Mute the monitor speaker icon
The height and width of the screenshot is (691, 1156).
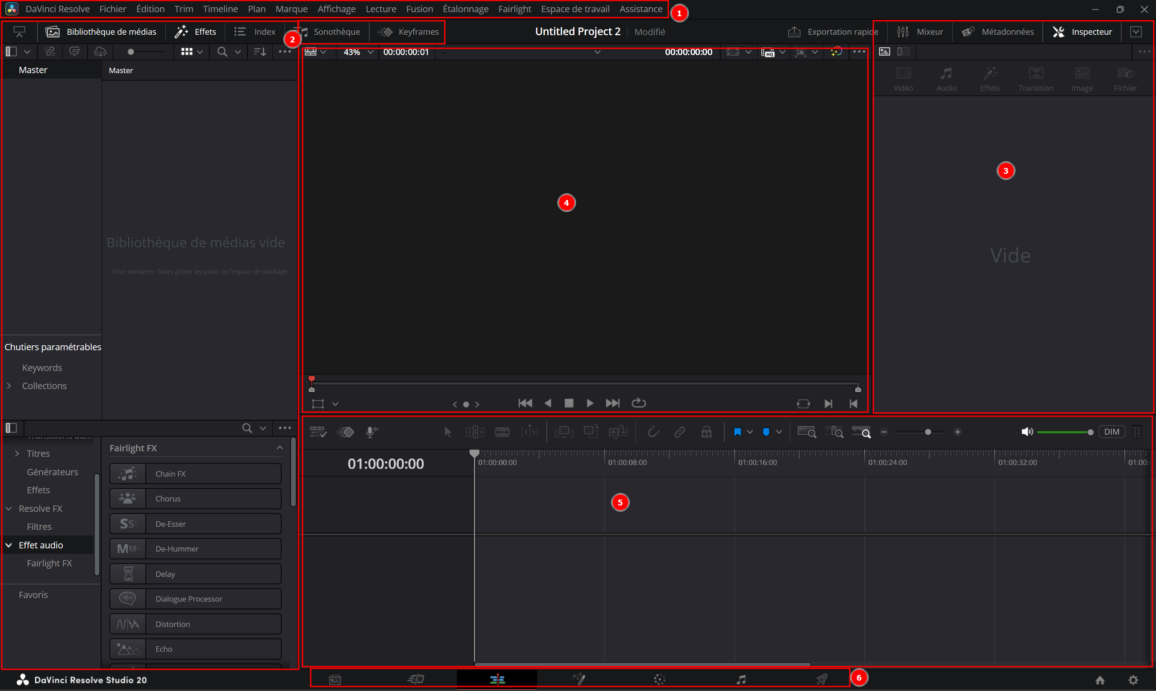click(x=1027, y=432)
